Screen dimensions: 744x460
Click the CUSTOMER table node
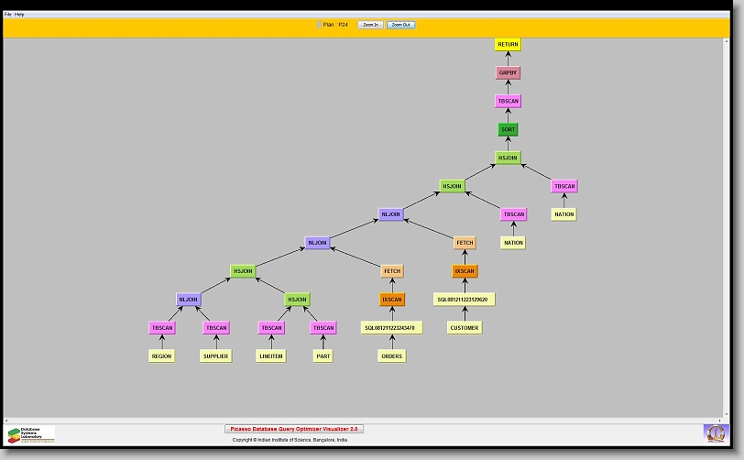[465, 328]
